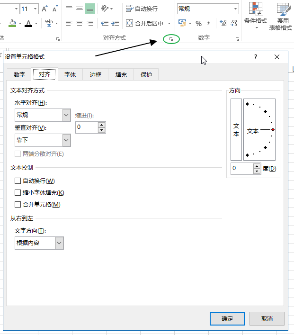Tick the 缩小字体填充 shrink to fit checkbox
294x335 pixels.
[18, 193]
